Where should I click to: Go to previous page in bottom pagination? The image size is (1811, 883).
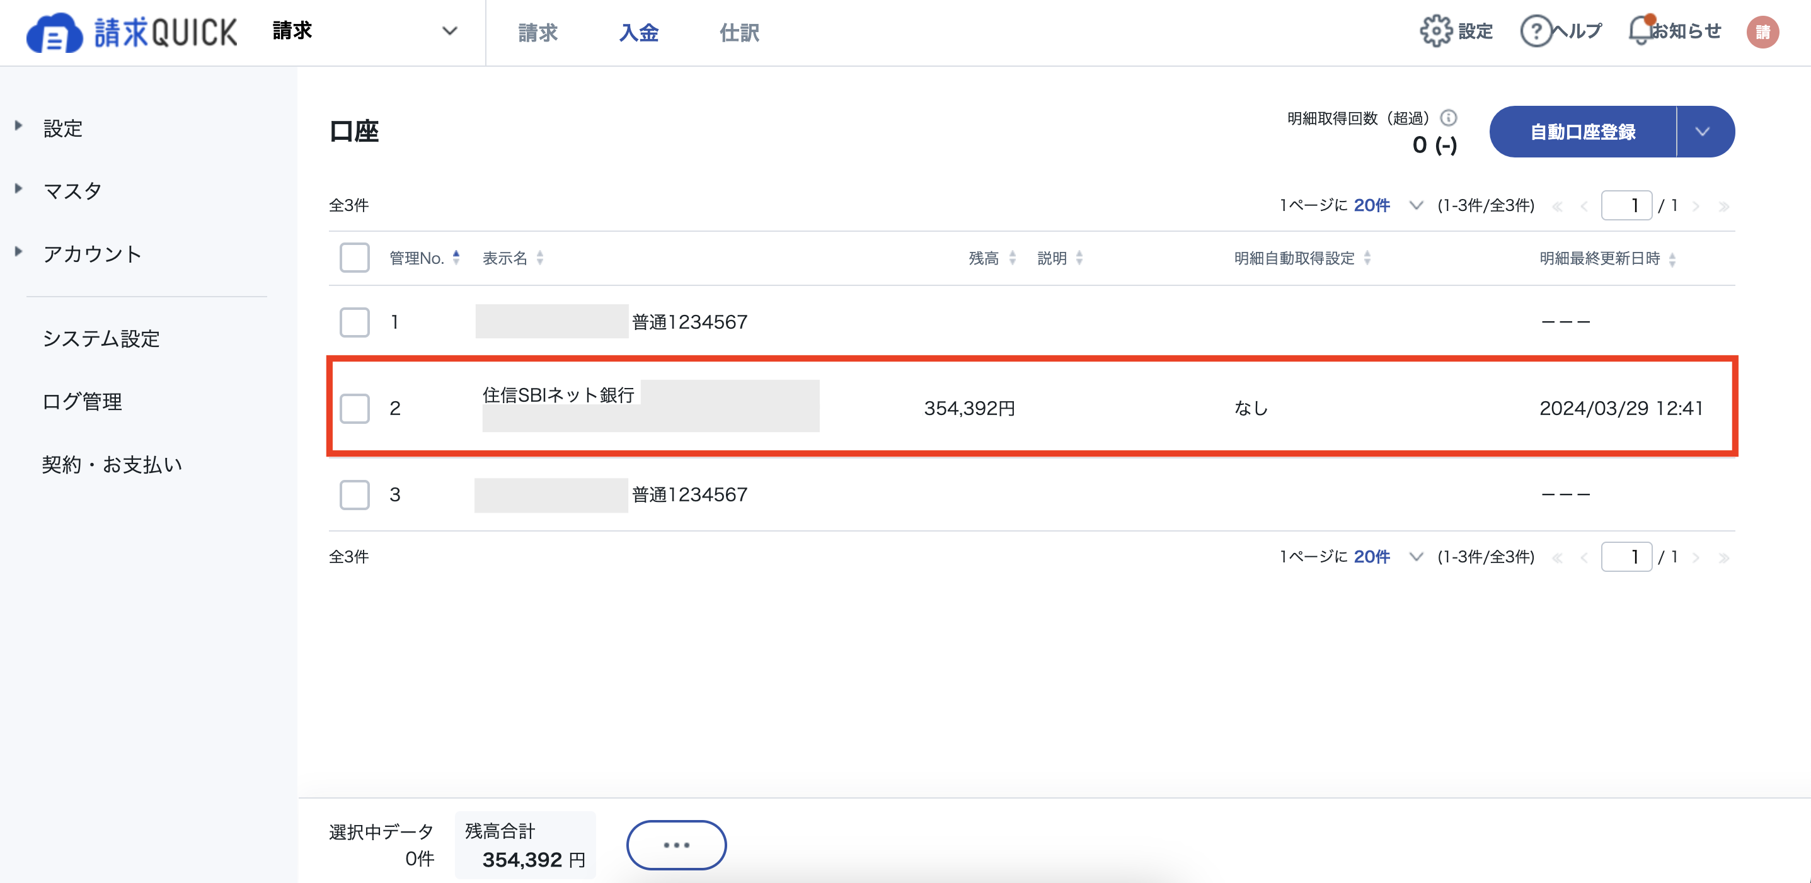1584,558
